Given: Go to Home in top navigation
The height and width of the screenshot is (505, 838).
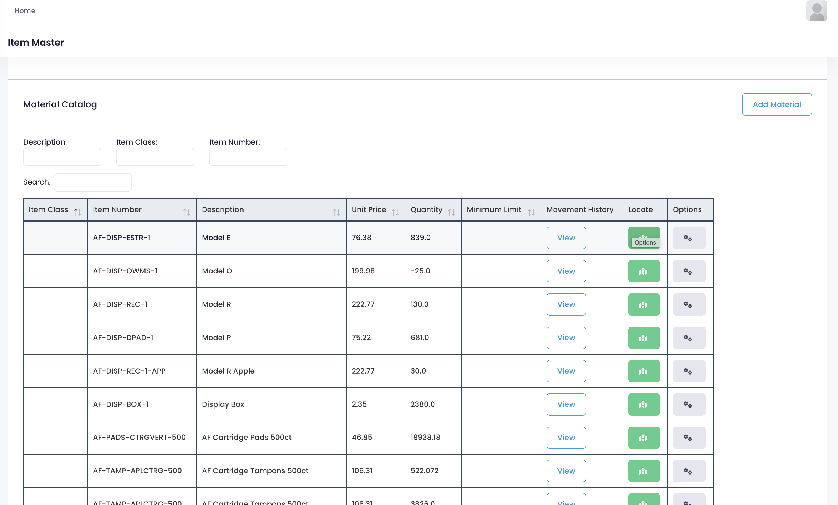Looking at the screenshot, I should 25,11.
